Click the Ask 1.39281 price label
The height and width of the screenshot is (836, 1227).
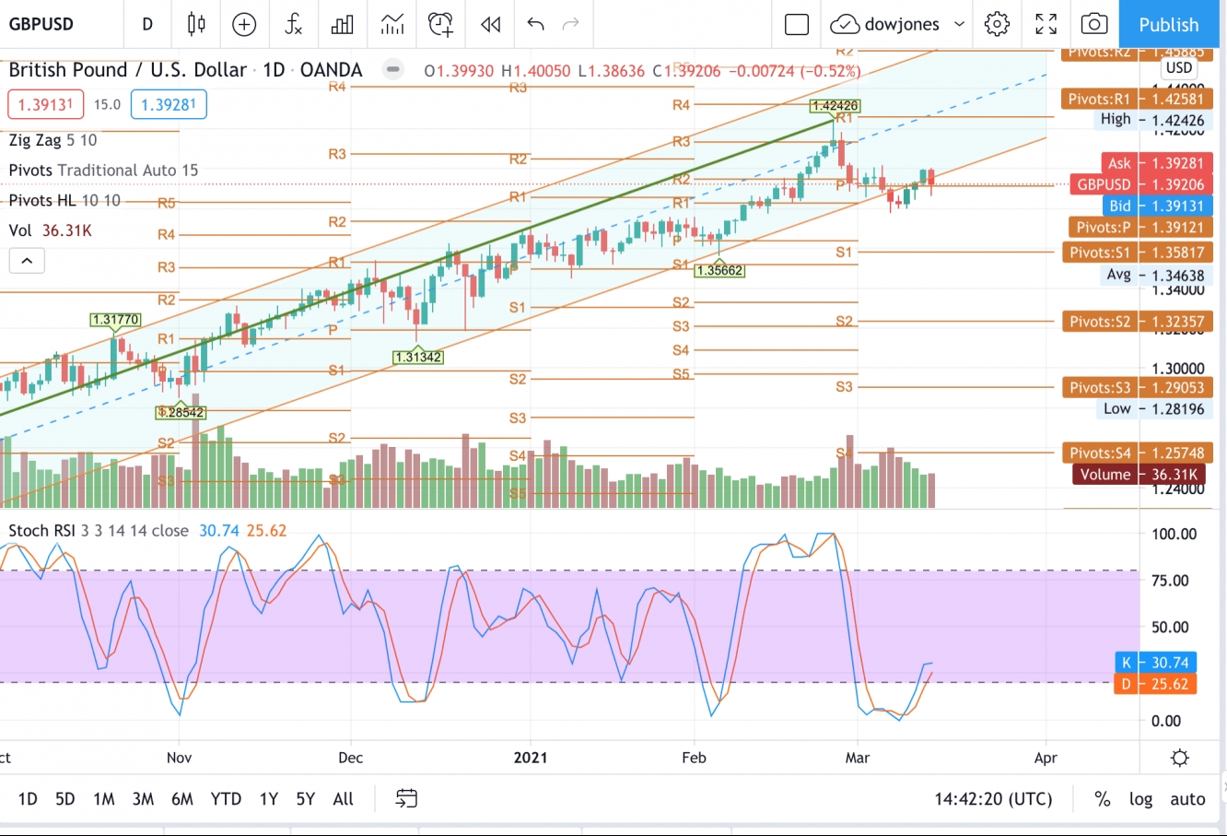[1157, 163]
